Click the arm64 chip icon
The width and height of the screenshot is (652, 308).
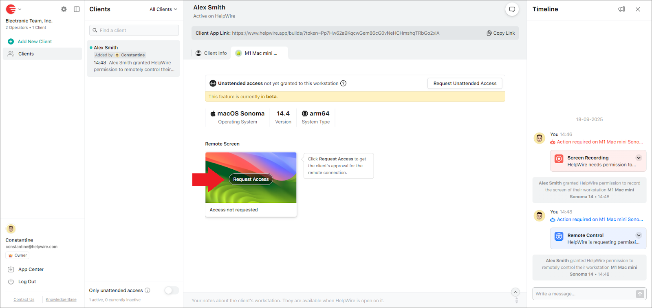[x=305, y=113]
